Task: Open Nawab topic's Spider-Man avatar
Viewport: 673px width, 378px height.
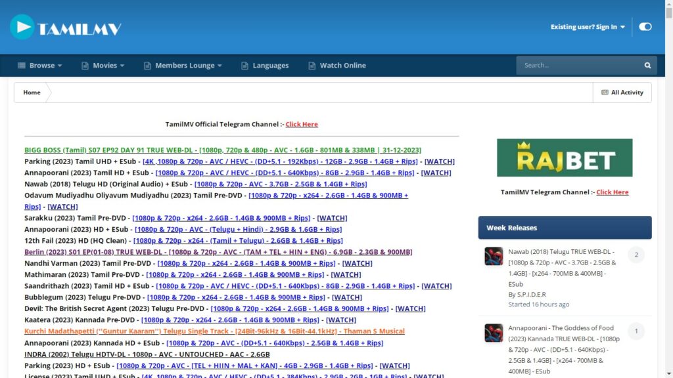Action: coord(494,256)
